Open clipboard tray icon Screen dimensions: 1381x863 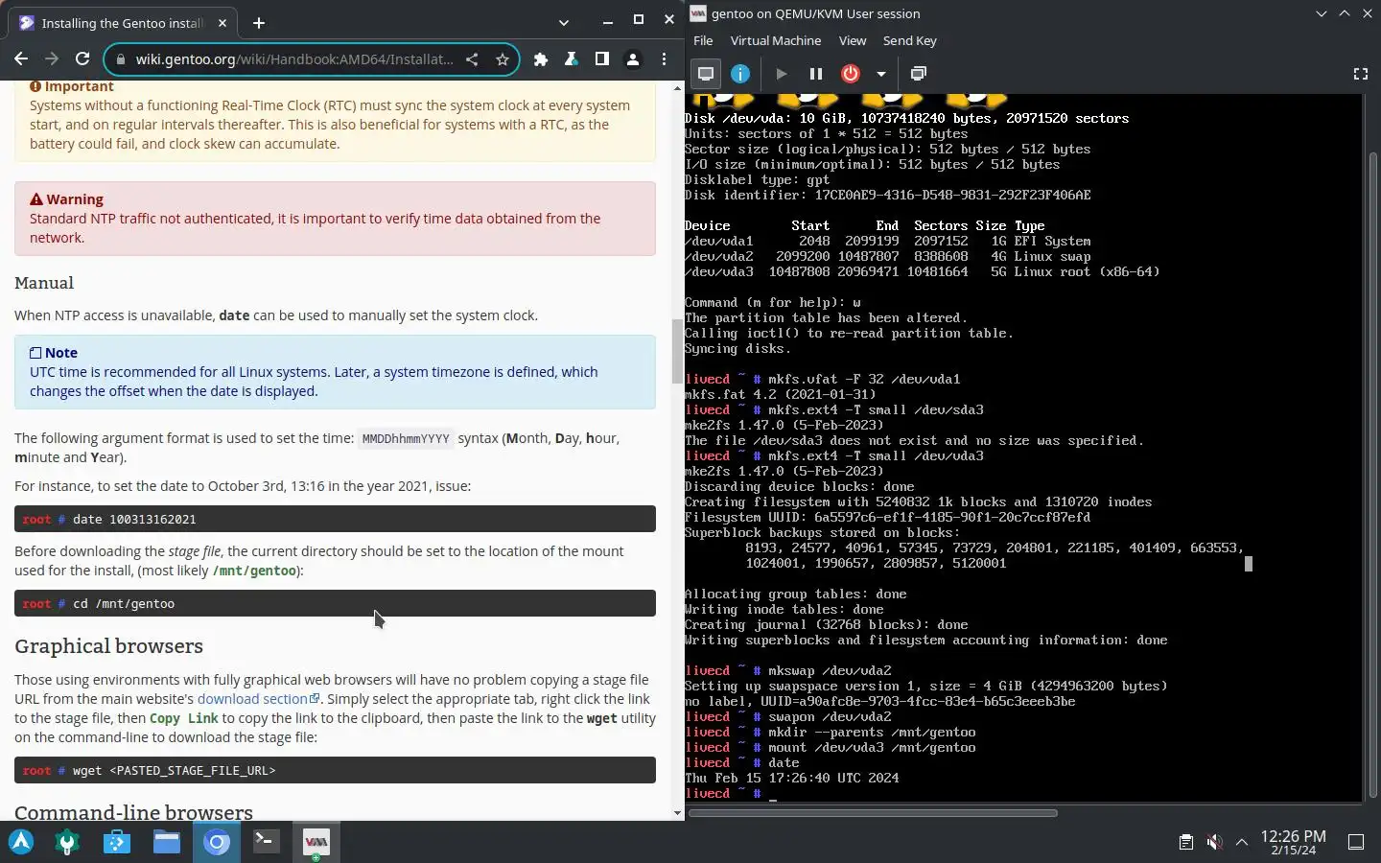point(1185,842)
